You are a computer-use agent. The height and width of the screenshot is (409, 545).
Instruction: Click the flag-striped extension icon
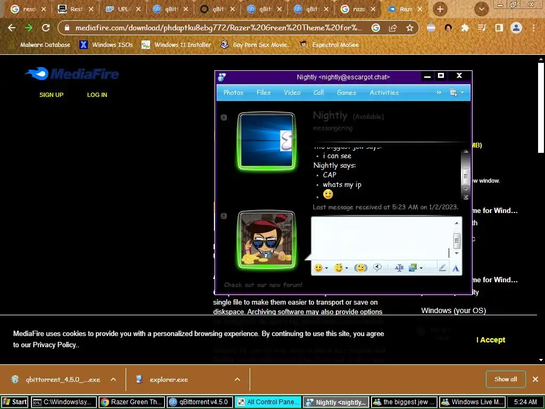click(431, 28)
